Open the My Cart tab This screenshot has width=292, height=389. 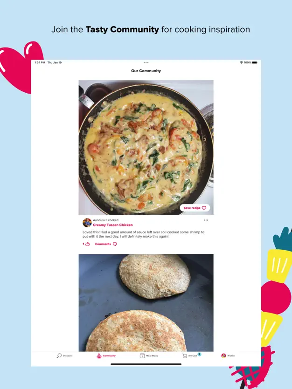click(190, 356)
